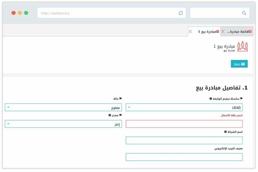Click info icon next to سلسلة ترقيم الوثيقة
The image size is (258, 172).
click(211, 99)
